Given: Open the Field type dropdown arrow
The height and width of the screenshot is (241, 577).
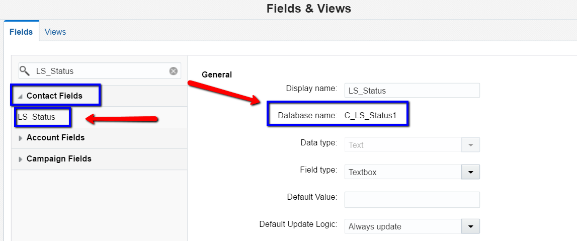Looking at the screenshot, I should 471,172.
